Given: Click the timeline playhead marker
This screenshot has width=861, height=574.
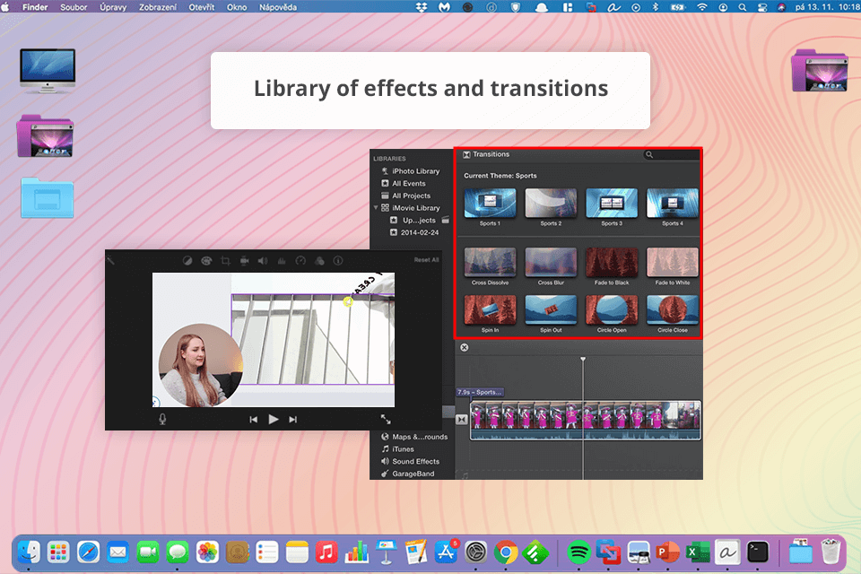Looking at the screenshot, I should tap(583, 360).
